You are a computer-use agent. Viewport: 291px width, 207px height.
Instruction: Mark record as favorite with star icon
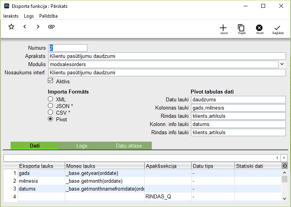coord(11,27)
